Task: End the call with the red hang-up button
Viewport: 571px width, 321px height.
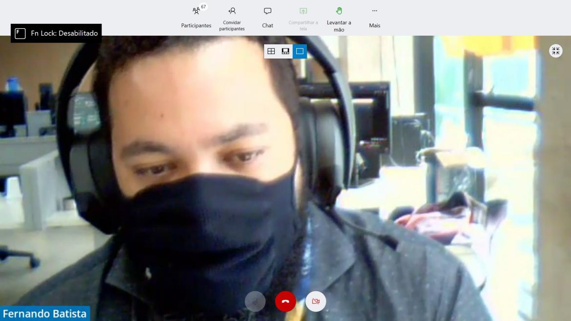Action: [x=285, y=301]
